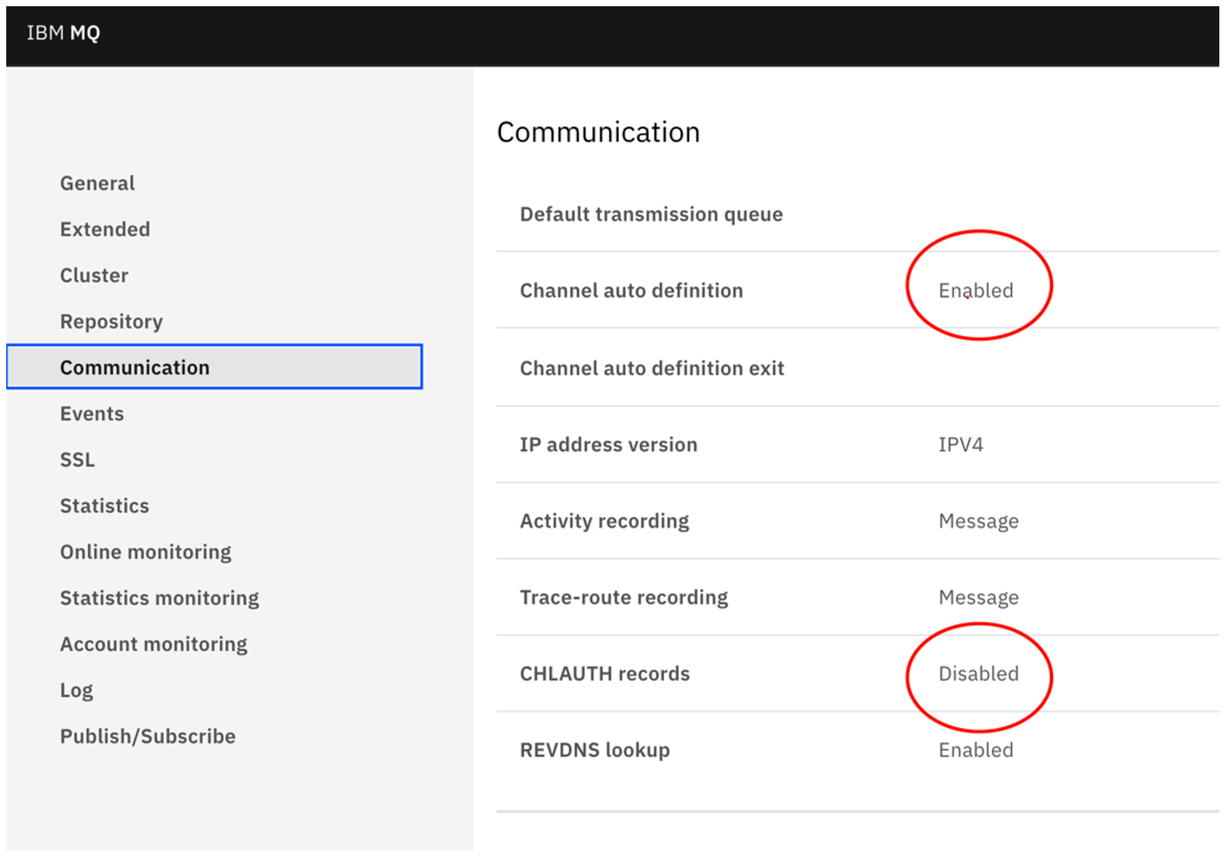Screen dimensions: 1224x860
Task: Open the Log properties section
Action: pyautogui.click(x=76, y=690)
